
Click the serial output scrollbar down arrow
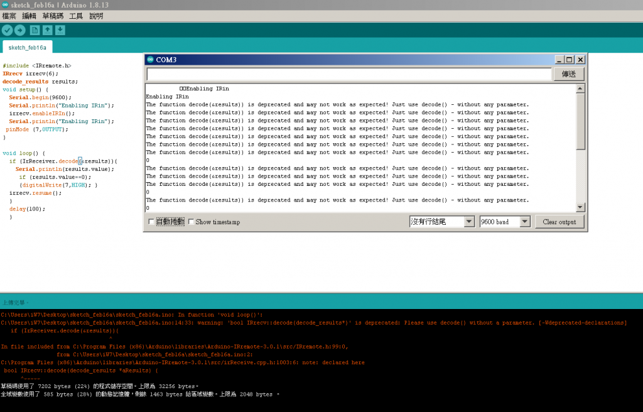tap(580, 207)
